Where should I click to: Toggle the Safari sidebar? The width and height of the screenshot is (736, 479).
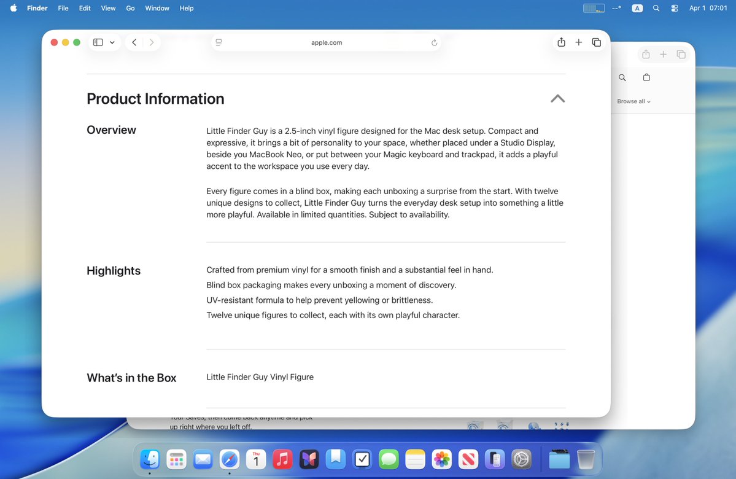click(x=98, y=42)
